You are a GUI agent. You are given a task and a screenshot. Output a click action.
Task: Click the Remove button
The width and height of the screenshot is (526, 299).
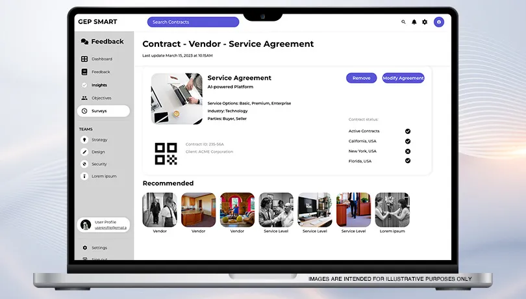coord(361,78)
